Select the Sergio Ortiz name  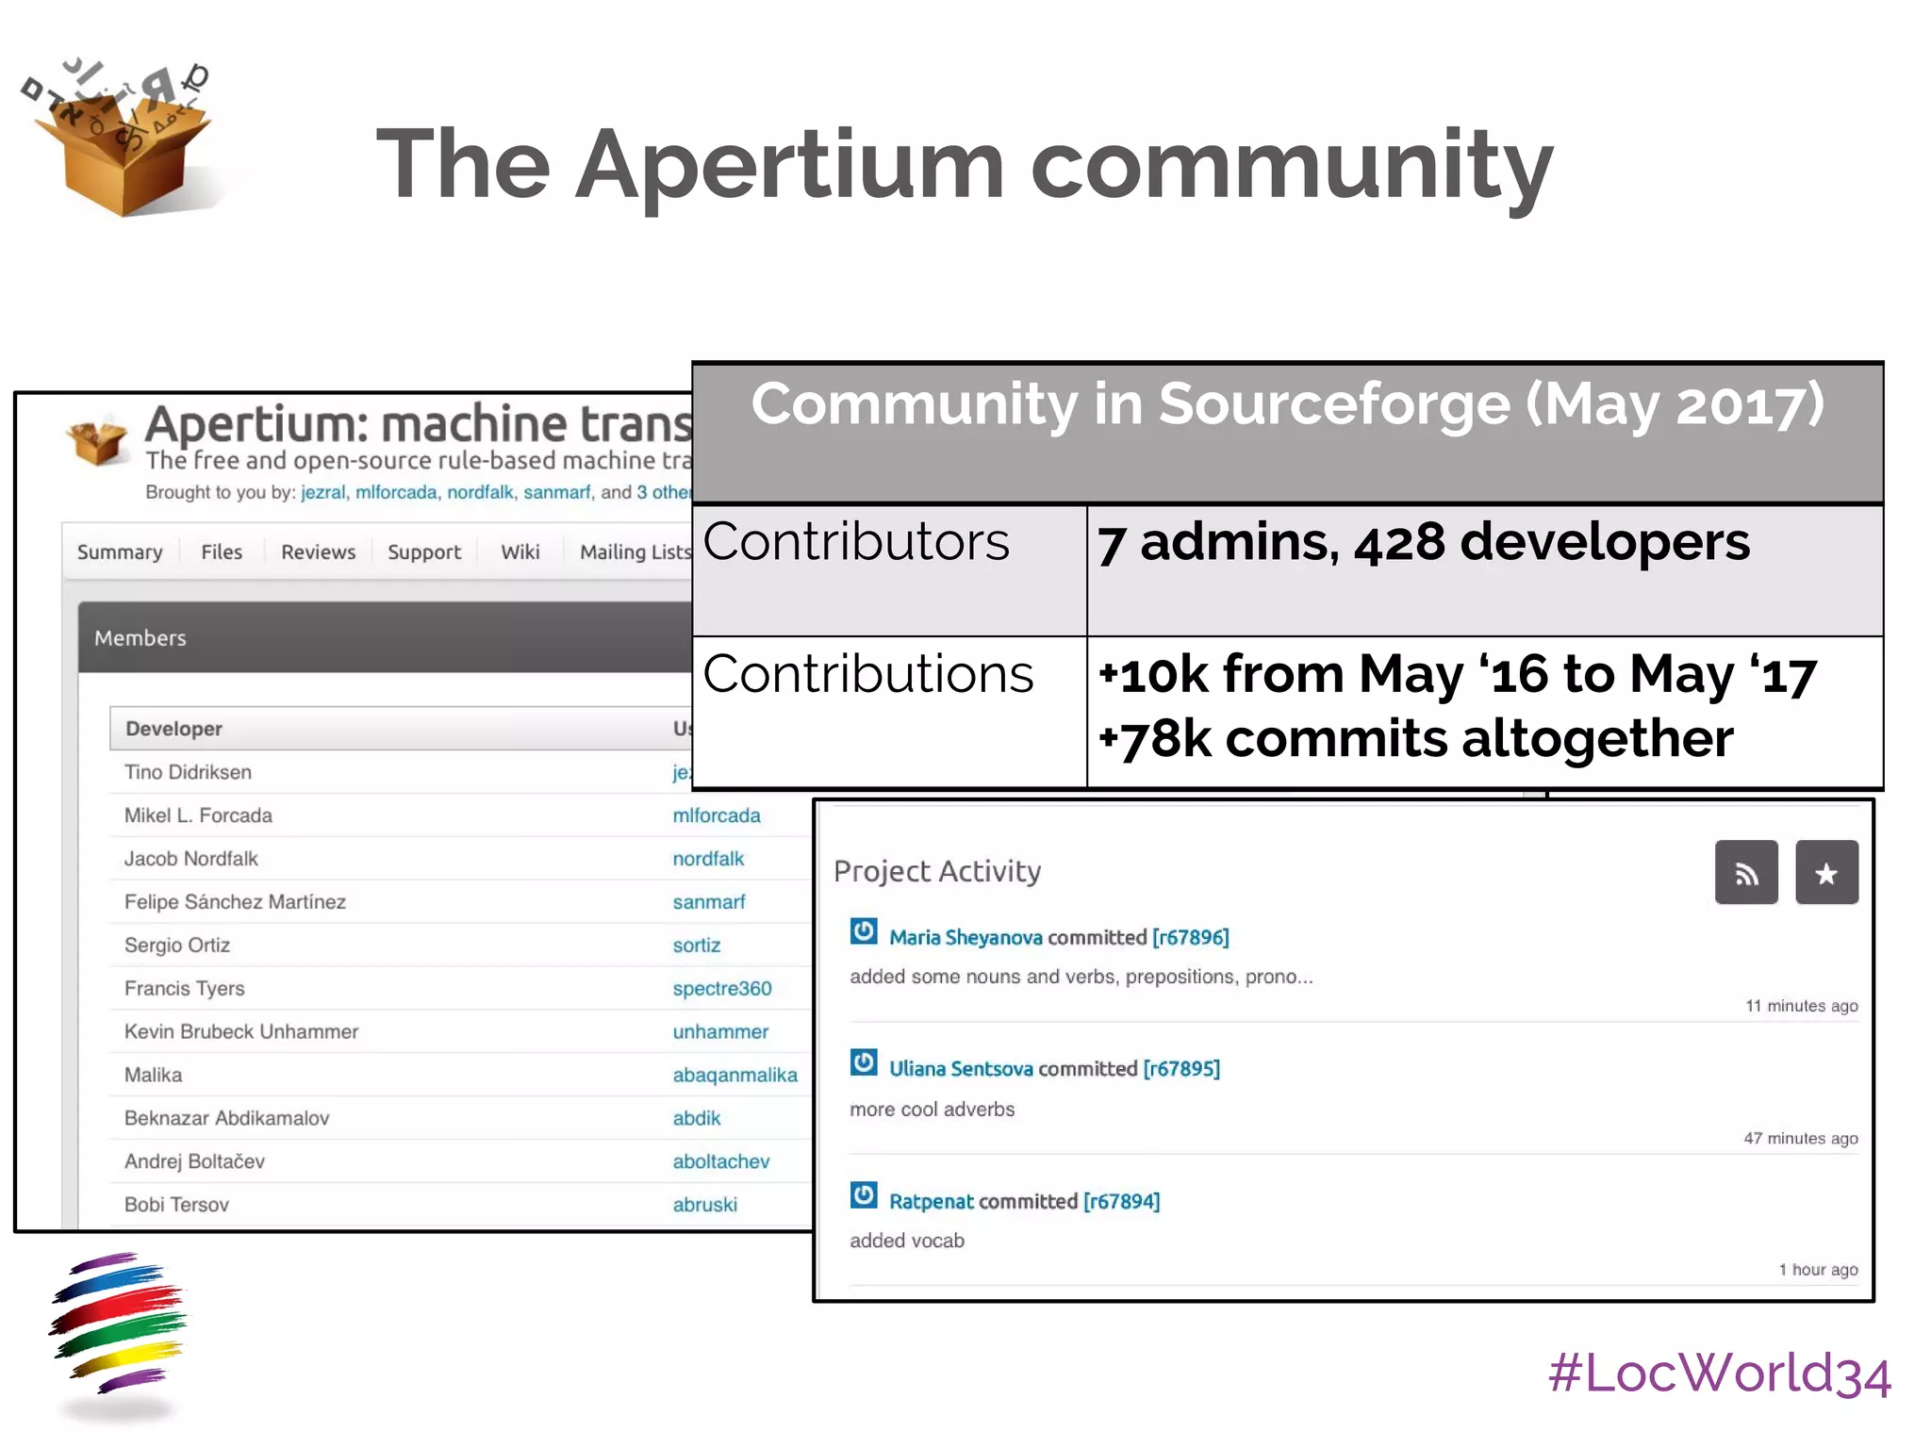pos(177,946)
